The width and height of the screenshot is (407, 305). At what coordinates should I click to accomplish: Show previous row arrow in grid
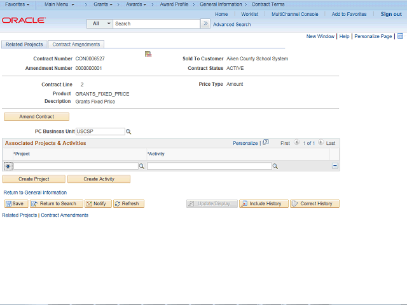point(297,142)
